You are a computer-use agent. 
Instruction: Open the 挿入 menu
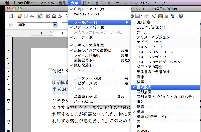pyautogui.click(x=87, y=3)
